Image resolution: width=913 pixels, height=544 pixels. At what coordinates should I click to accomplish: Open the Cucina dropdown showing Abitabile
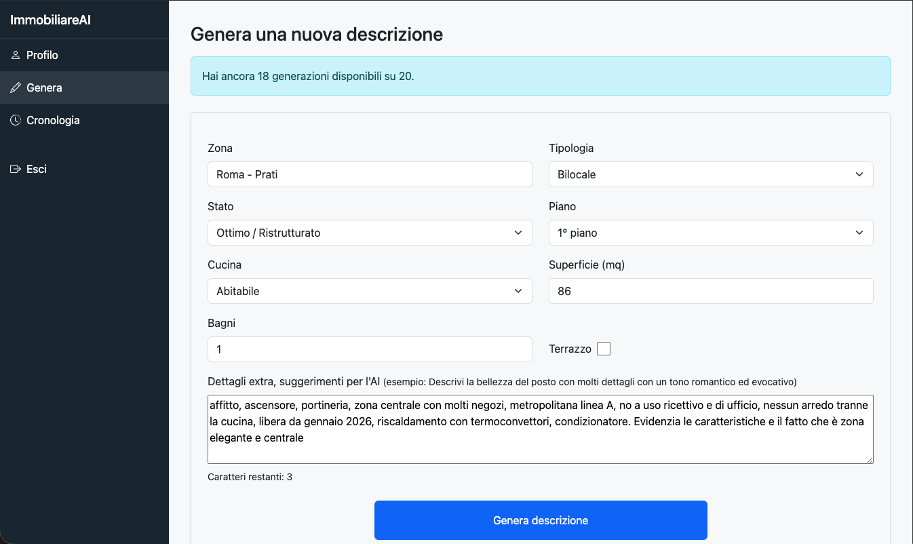tap(370, 291)
